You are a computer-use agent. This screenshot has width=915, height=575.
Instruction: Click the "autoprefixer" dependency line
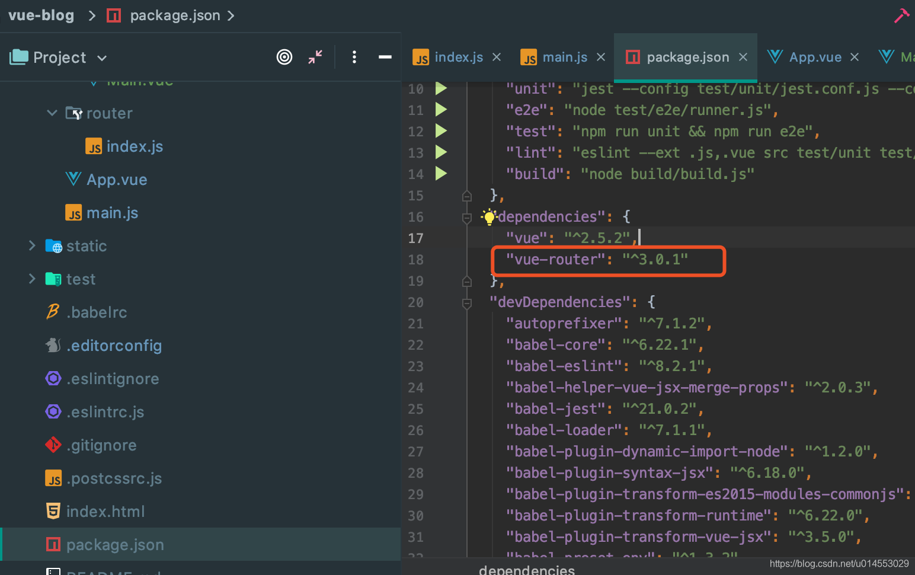point(609,323)
